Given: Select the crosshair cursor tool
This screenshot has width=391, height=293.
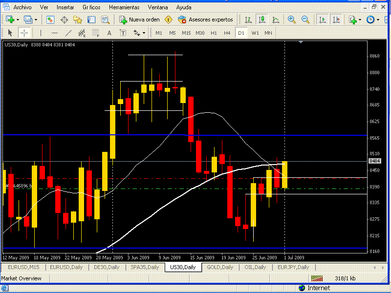Looking at the screenshot, I should [x=24, y=33].
